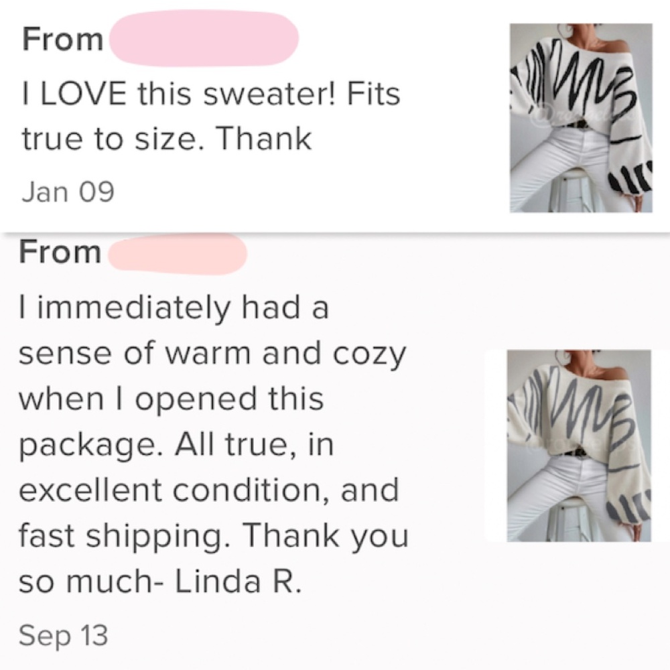The height and width of the screenshot is (670, 670).
Task: Click the "Jan 09" review date
Action: pyautogui.click(x=67, y=192)
